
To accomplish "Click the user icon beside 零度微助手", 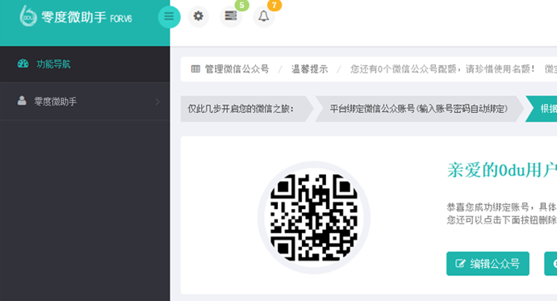I will 22,101.
